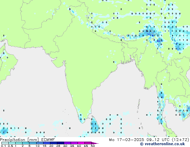Screen dimensions: 190x147
Task: Click the weatheronline.co.uk copyright link
Action: pyautogui.click(x=162, y=144)
